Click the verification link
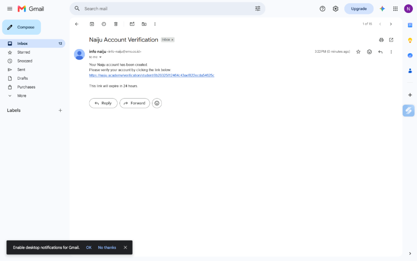Screen dimensions: 417x261 coord(152,75)
